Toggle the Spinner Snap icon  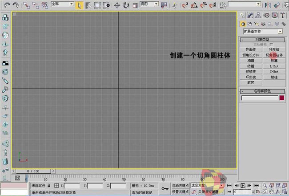(213, 5)
